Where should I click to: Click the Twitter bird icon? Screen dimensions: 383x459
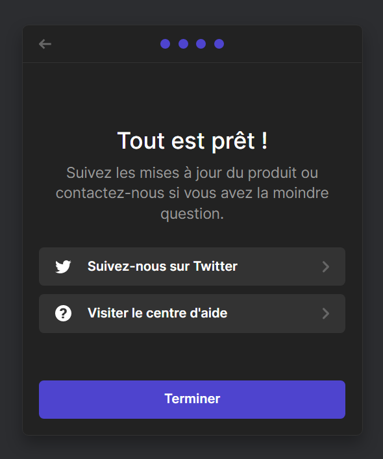tap(63, 267)
